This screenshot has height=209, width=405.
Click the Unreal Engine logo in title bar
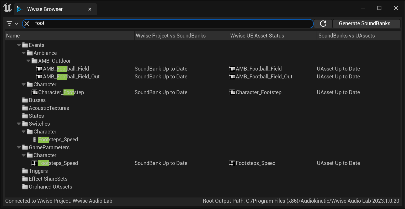8,8
